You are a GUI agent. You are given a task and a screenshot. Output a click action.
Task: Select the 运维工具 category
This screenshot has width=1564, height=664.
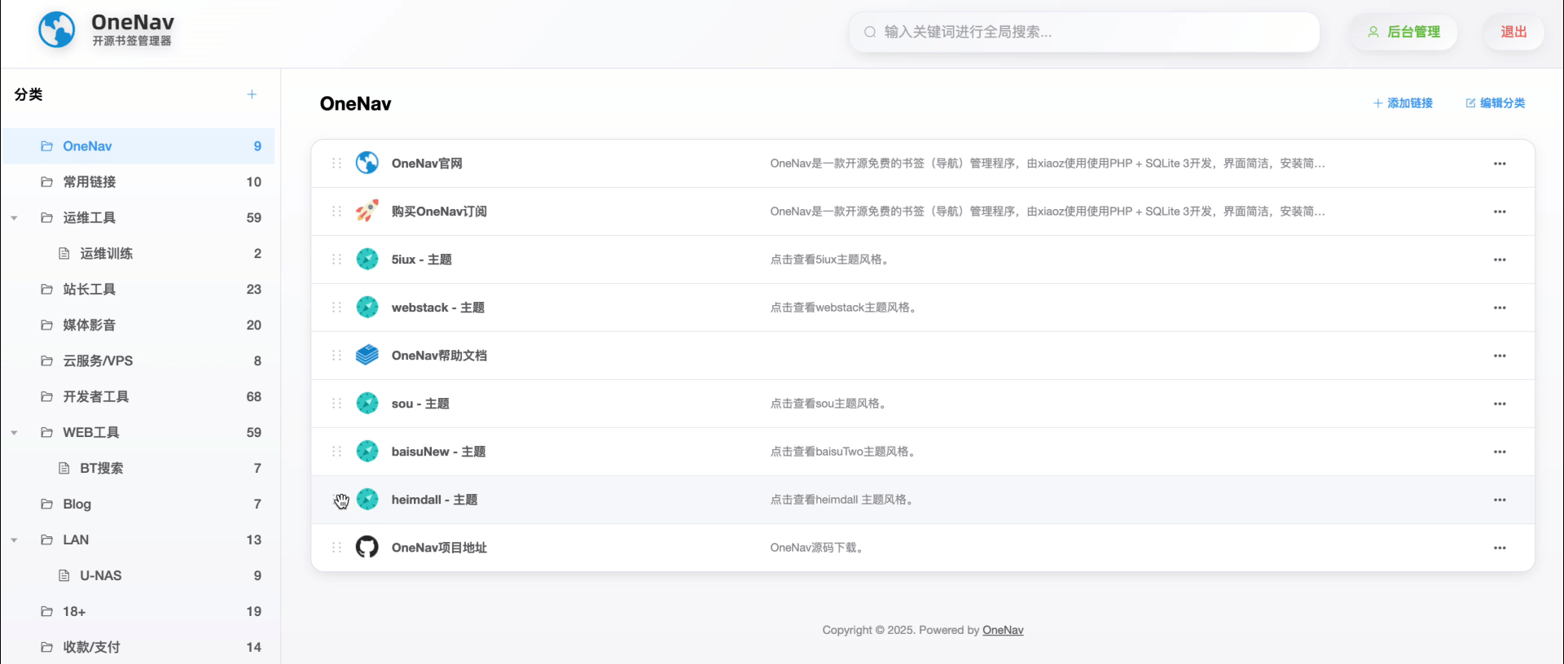[138, 217]
